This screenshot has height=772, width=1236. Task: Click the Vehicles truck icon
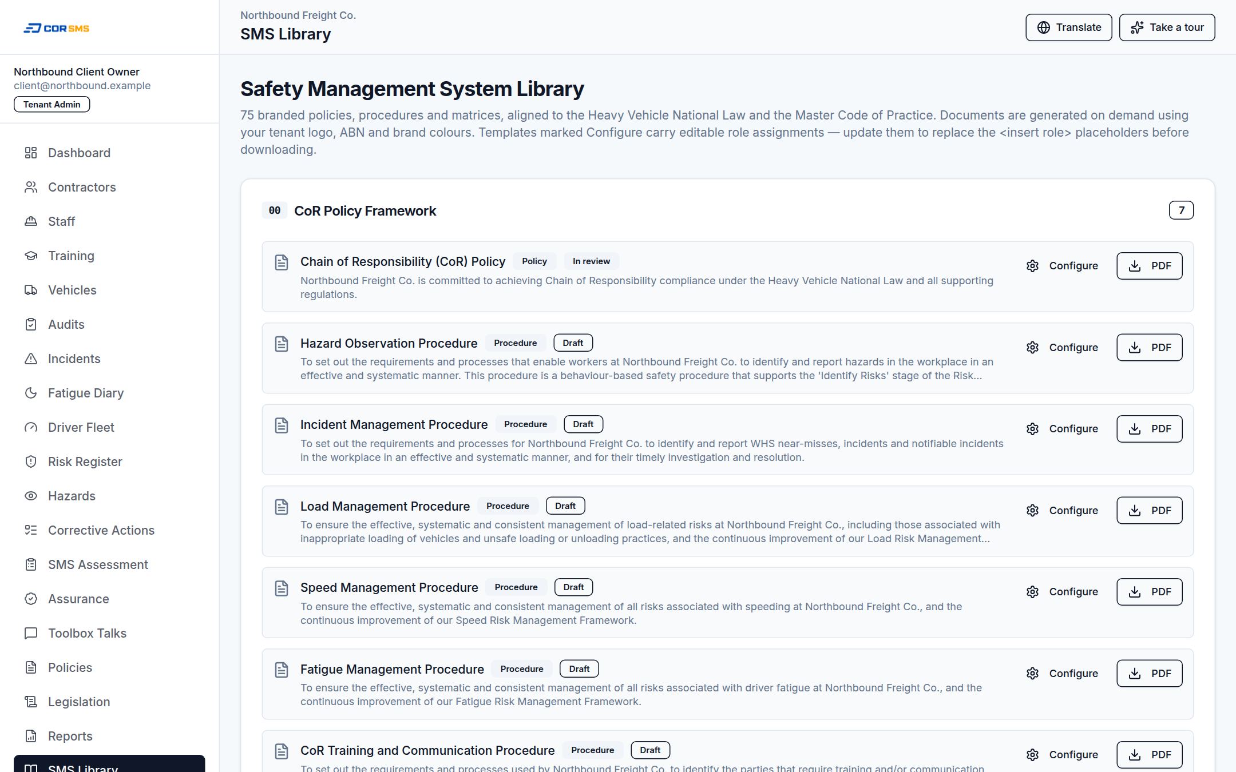31,290
